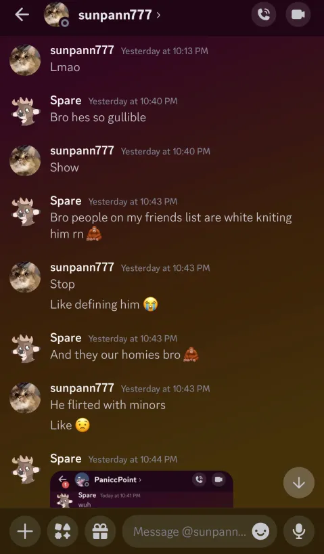This screenshot has height=554, width=324.
Task: Tap the orangutan emoji after "him rn"
Action: click(94, 233)
